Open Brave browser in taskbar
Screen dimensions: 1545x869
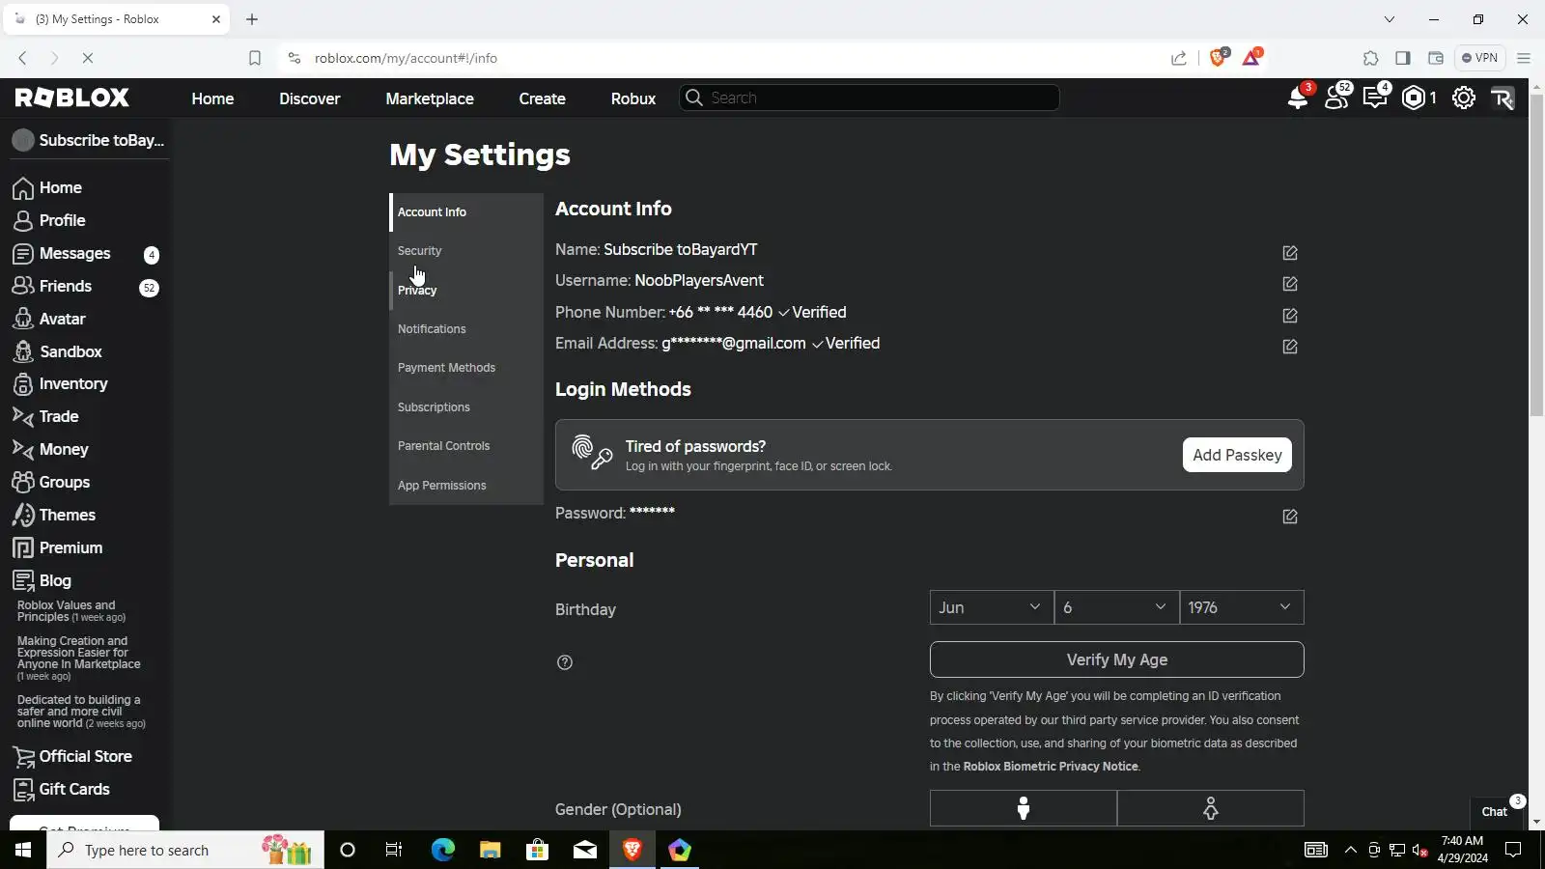click(x=632, y=850)
